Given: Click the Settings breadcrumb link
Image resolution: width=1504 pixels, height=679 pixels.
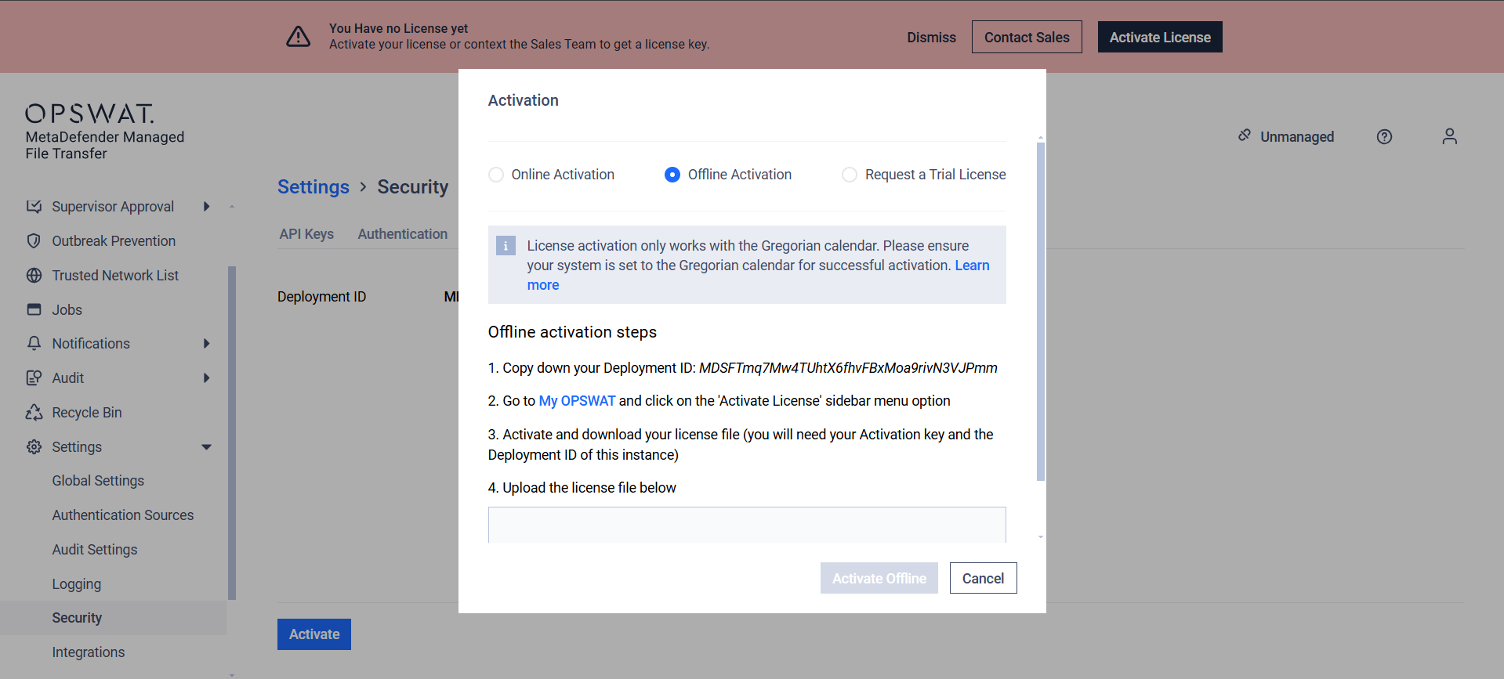Looking at the screenshot, I should 313,187.
